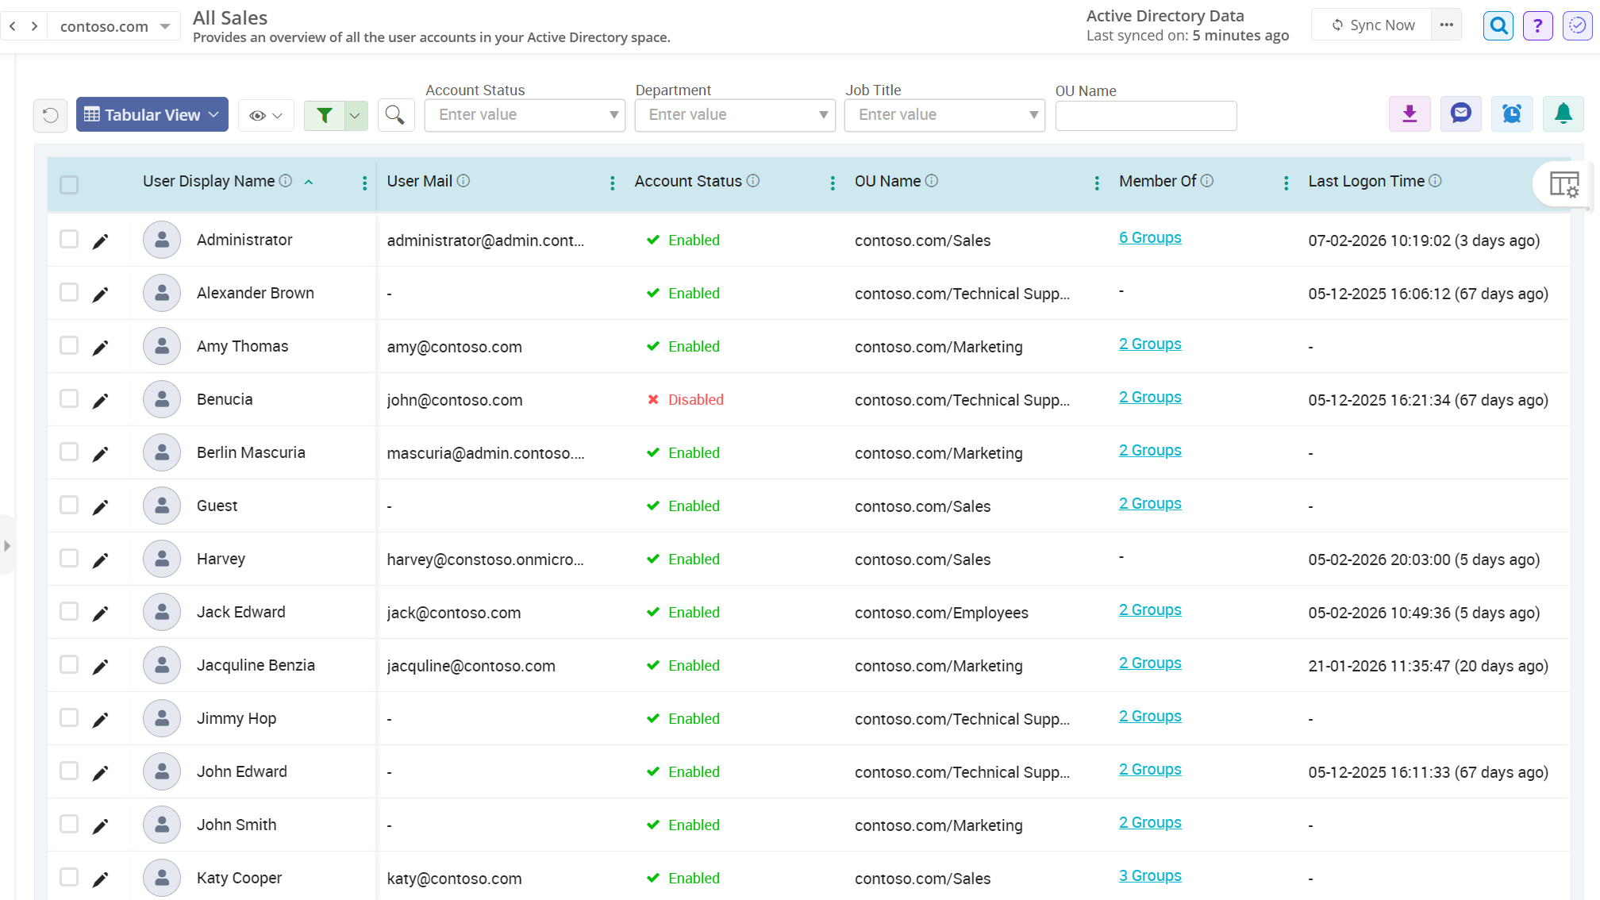Viewport: 1600px width, 900px height.
Task: Select the checkbox next to Benucia
Action: [x=69, y=399]
